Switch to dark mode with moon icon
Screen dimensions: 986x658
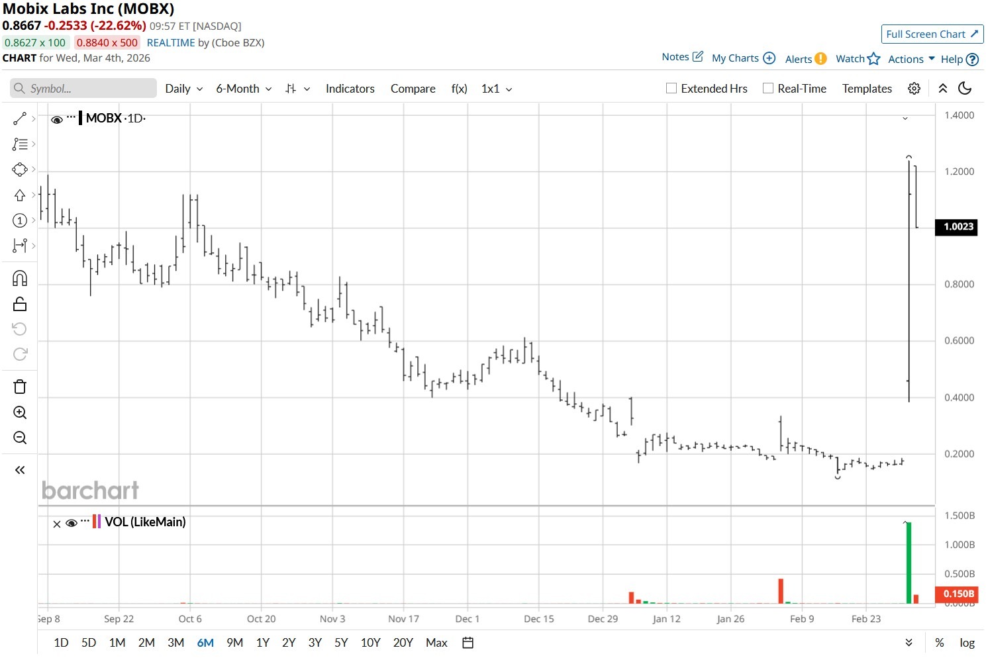coord(965,89)
